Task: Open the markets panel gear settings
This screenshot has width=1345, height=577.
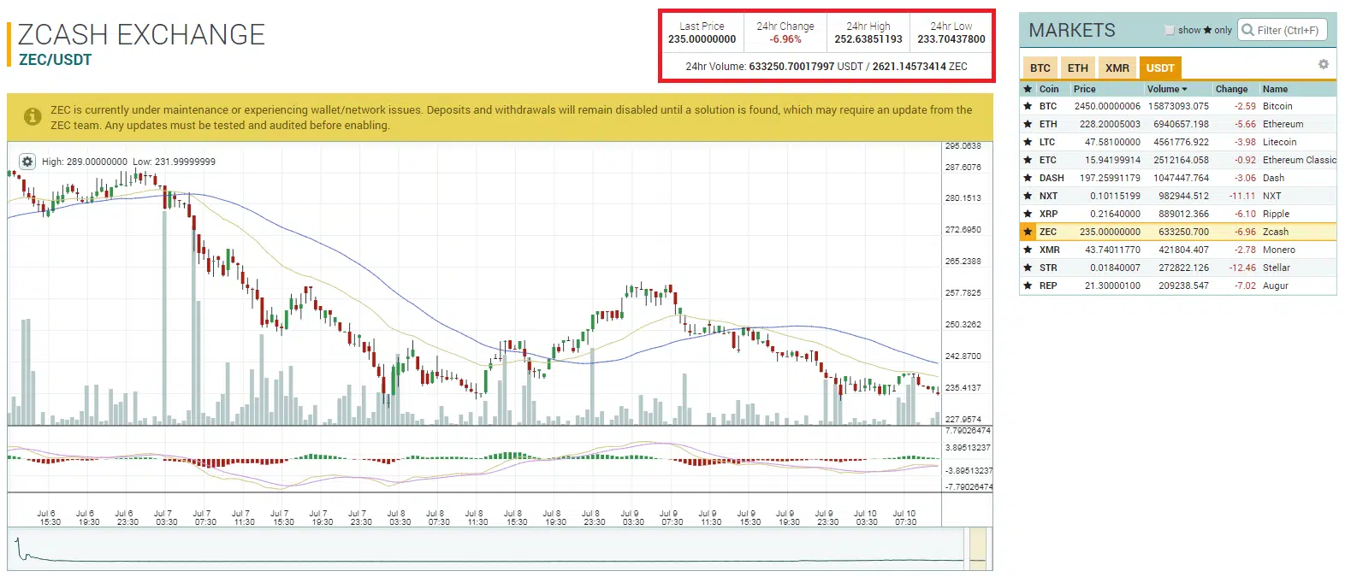Action: [1323, 64]
